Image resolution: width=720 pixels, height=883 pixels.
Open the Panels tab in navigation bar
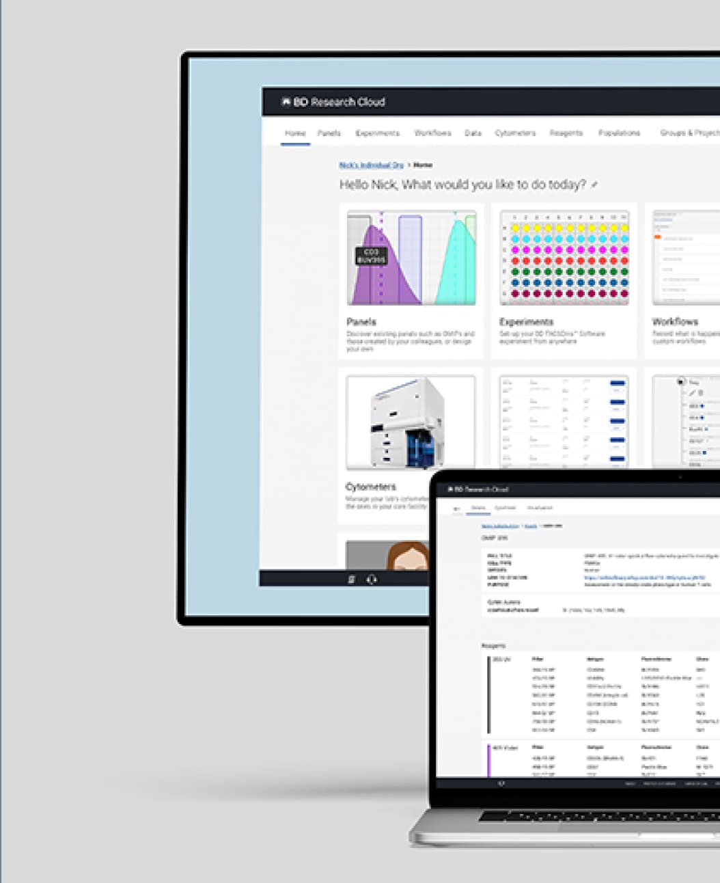(329, 133)
